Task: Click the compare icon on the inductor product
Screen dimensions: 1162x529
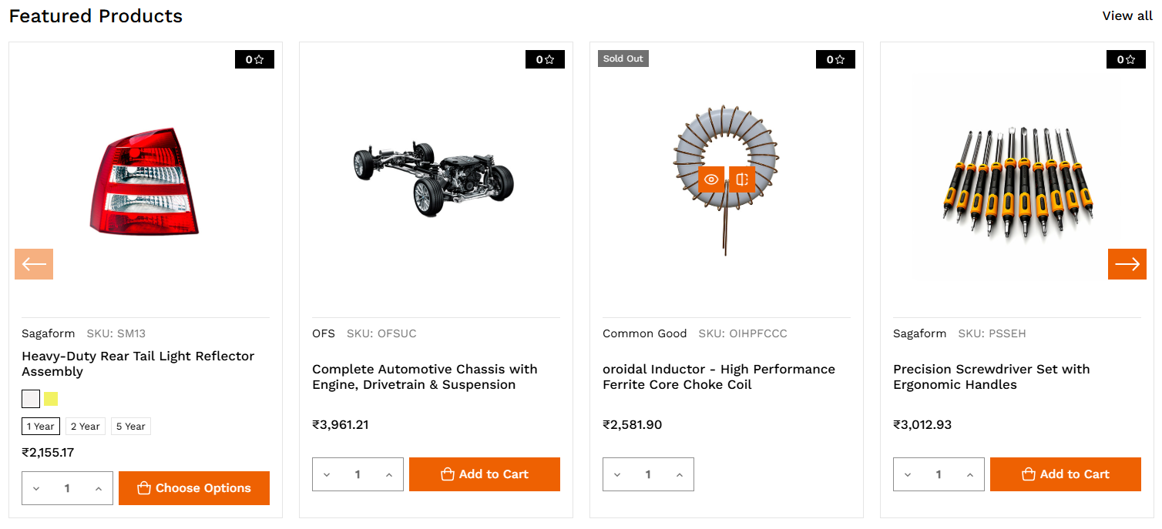Action: 742,179
